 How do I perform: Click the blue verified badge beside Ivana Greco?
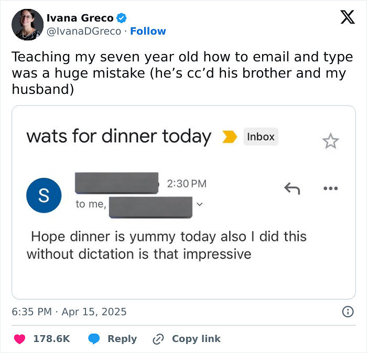click(122, 18)
